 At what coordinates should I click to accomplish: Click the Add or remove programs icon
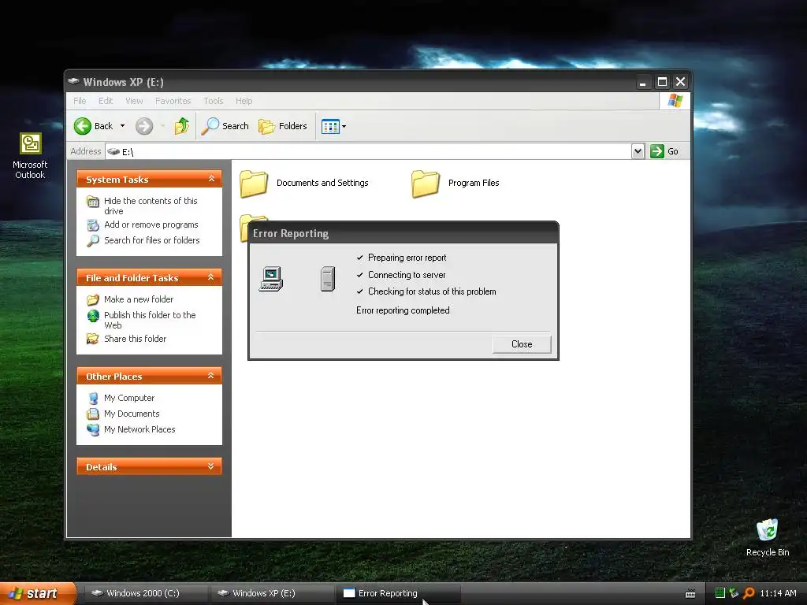[93, 225]
